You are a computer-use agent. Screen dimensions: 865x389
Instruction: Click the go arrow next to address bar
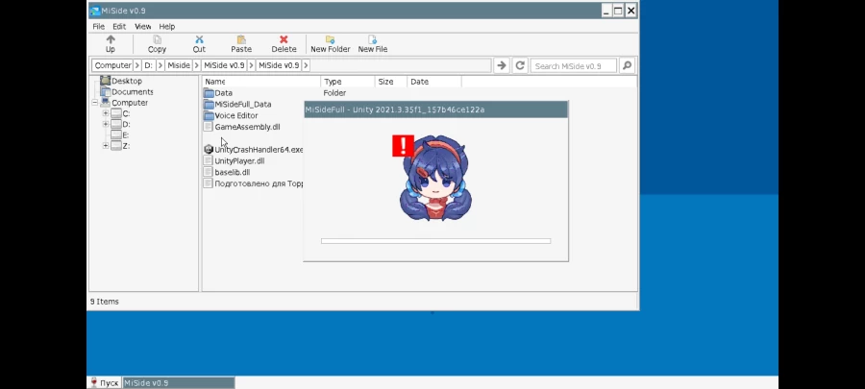point(501,65)
